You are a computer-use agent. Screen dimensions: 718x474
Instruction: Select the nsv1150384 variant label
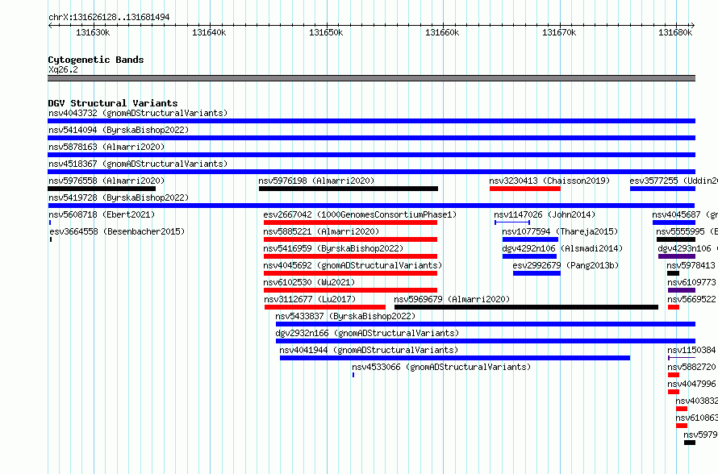point(691,350)
